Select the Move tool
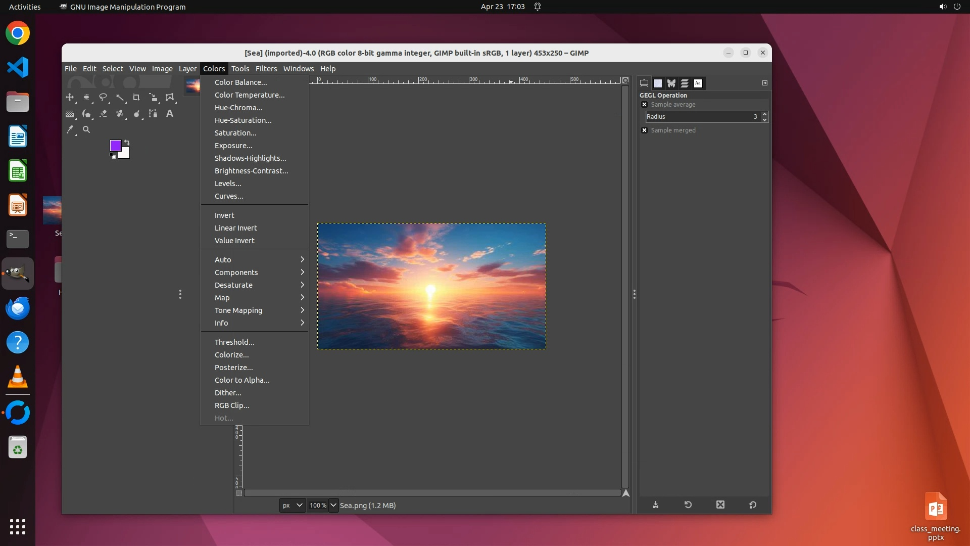The width and height of the screenshot is (970, 546). point(70,98)
